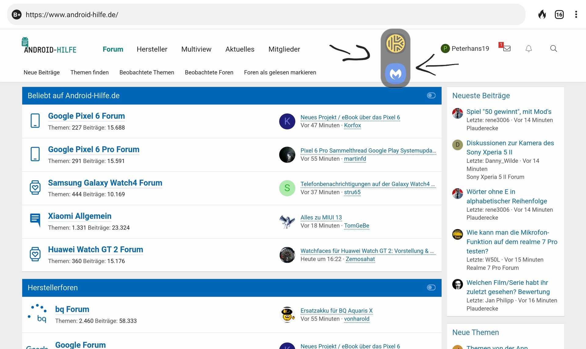586x349 pixels.
Task: Open Wörter ohne E in alphabetischer Reihenfolge
Action: pos(507,196)
